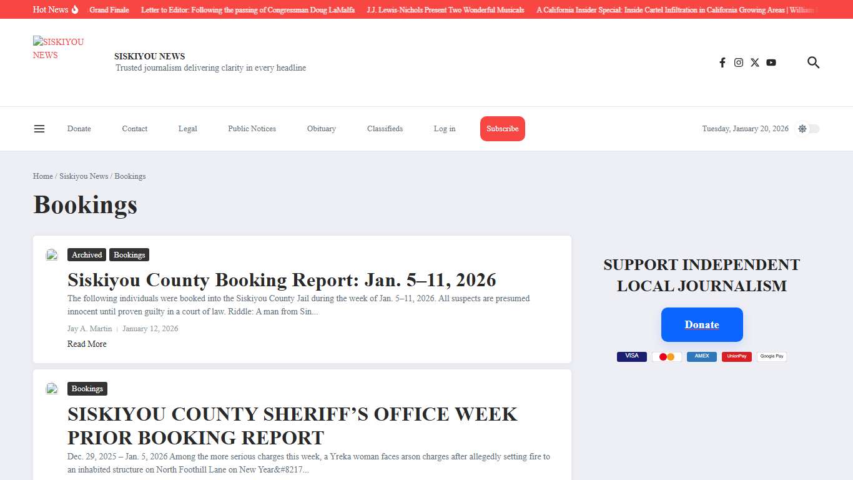The height and width of the screenshot is (480, 853).
Task: Click the X (Twitter) icon
Action: (755, 62)
